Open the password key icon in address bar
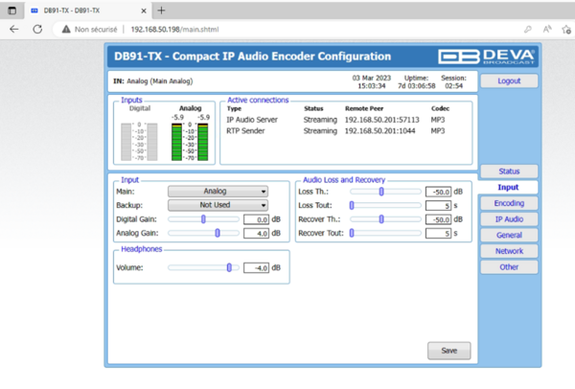The height and width of the screenshot is (389, 575). point(528,30)
